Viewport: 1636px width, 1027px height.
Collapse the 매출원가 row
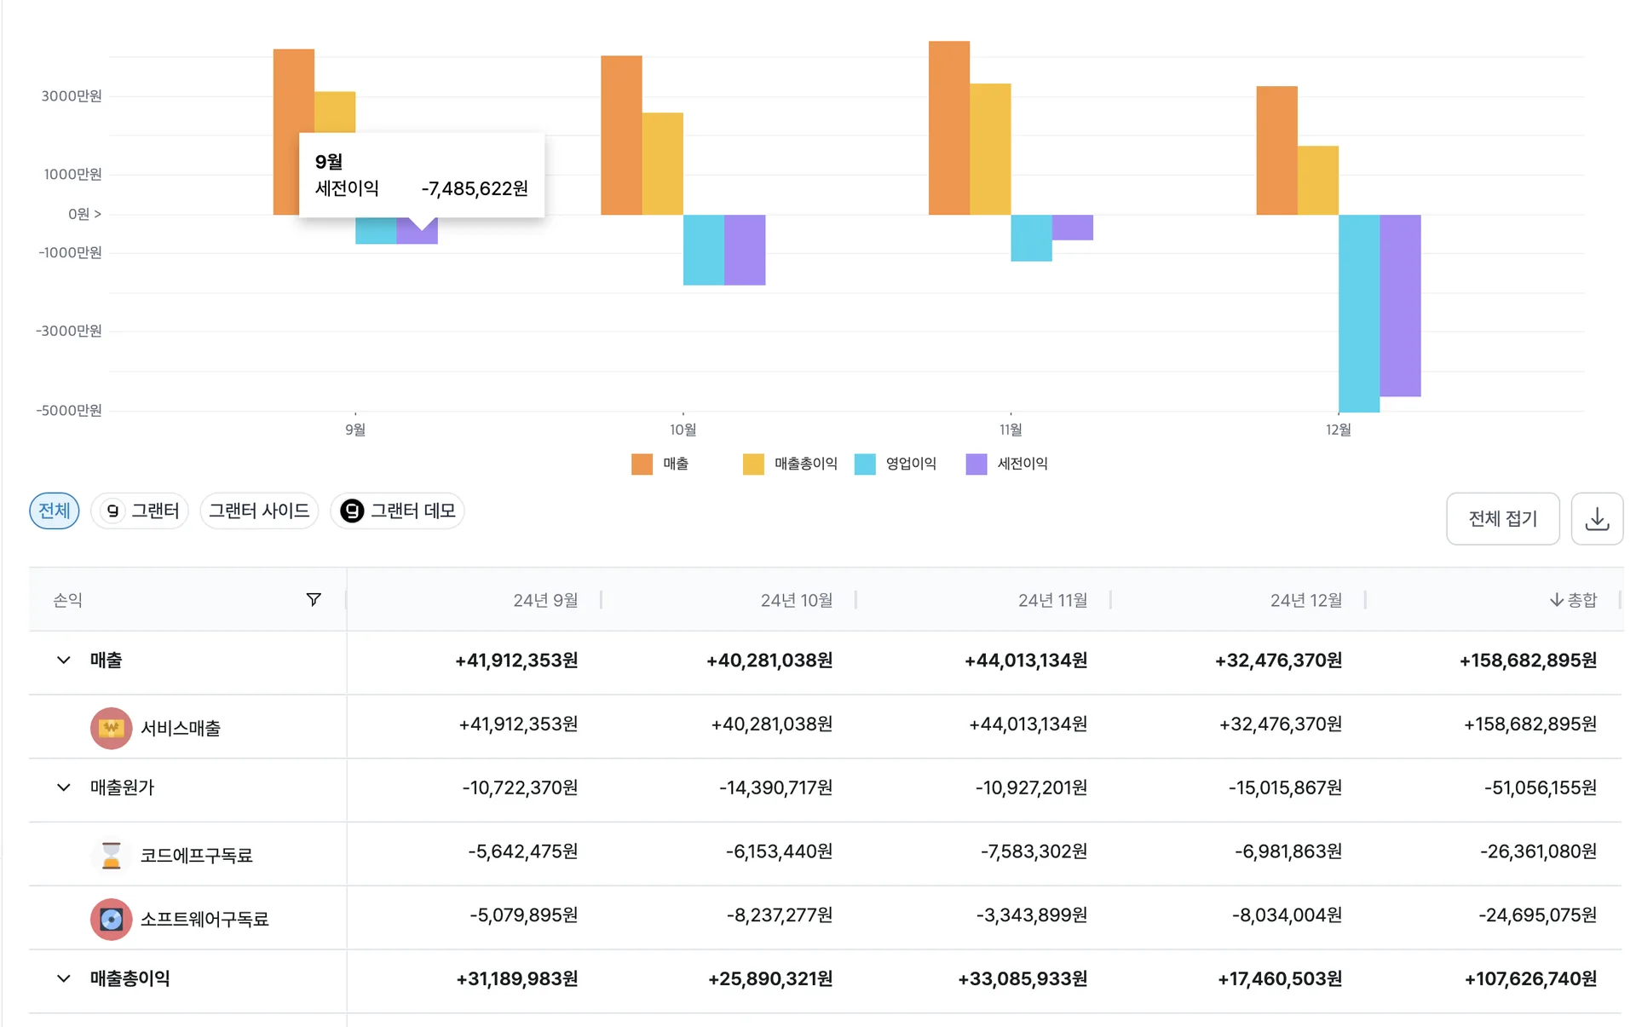point(64,787)
